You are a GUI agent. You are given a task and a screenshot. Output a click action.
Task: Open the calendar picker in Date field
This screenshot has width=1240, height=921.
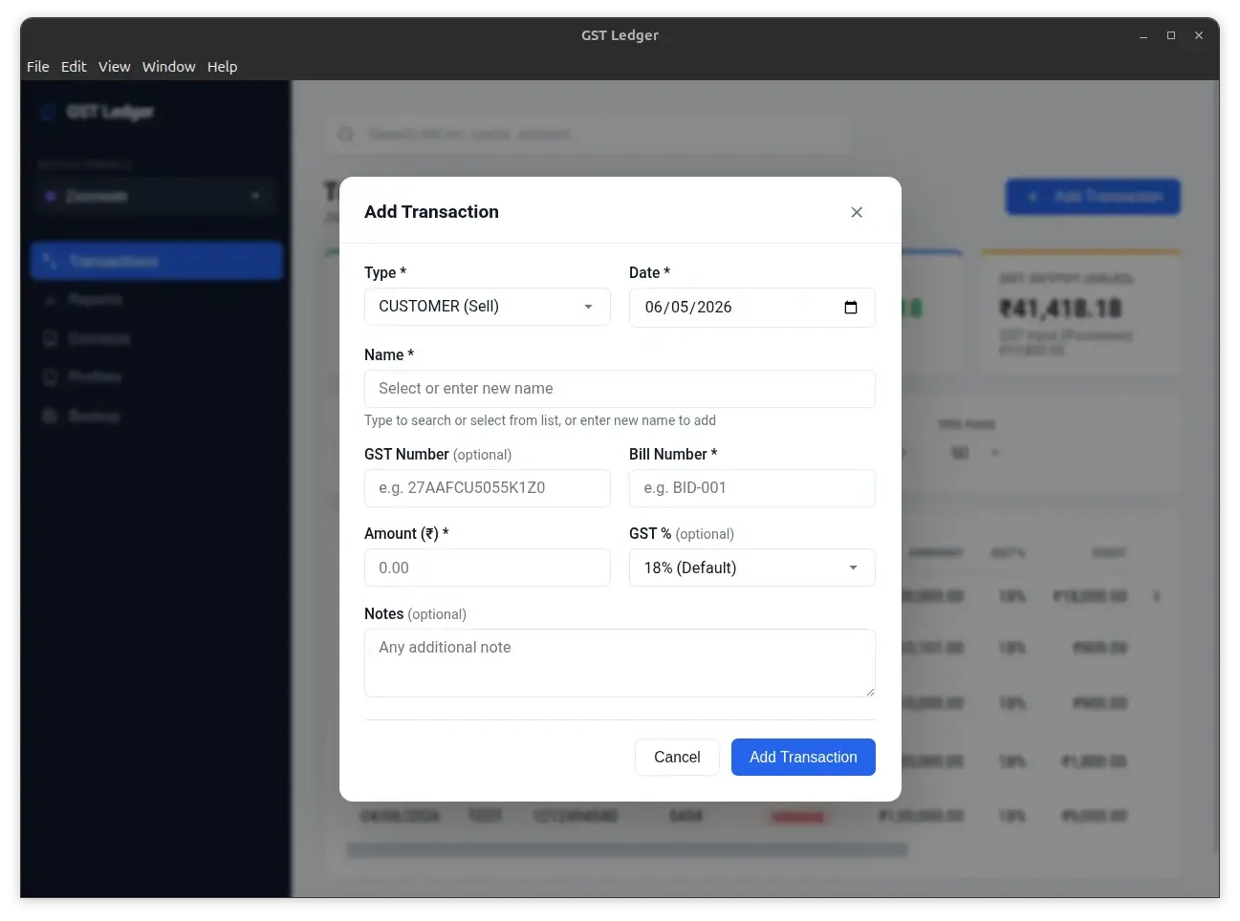pos(851,308)
